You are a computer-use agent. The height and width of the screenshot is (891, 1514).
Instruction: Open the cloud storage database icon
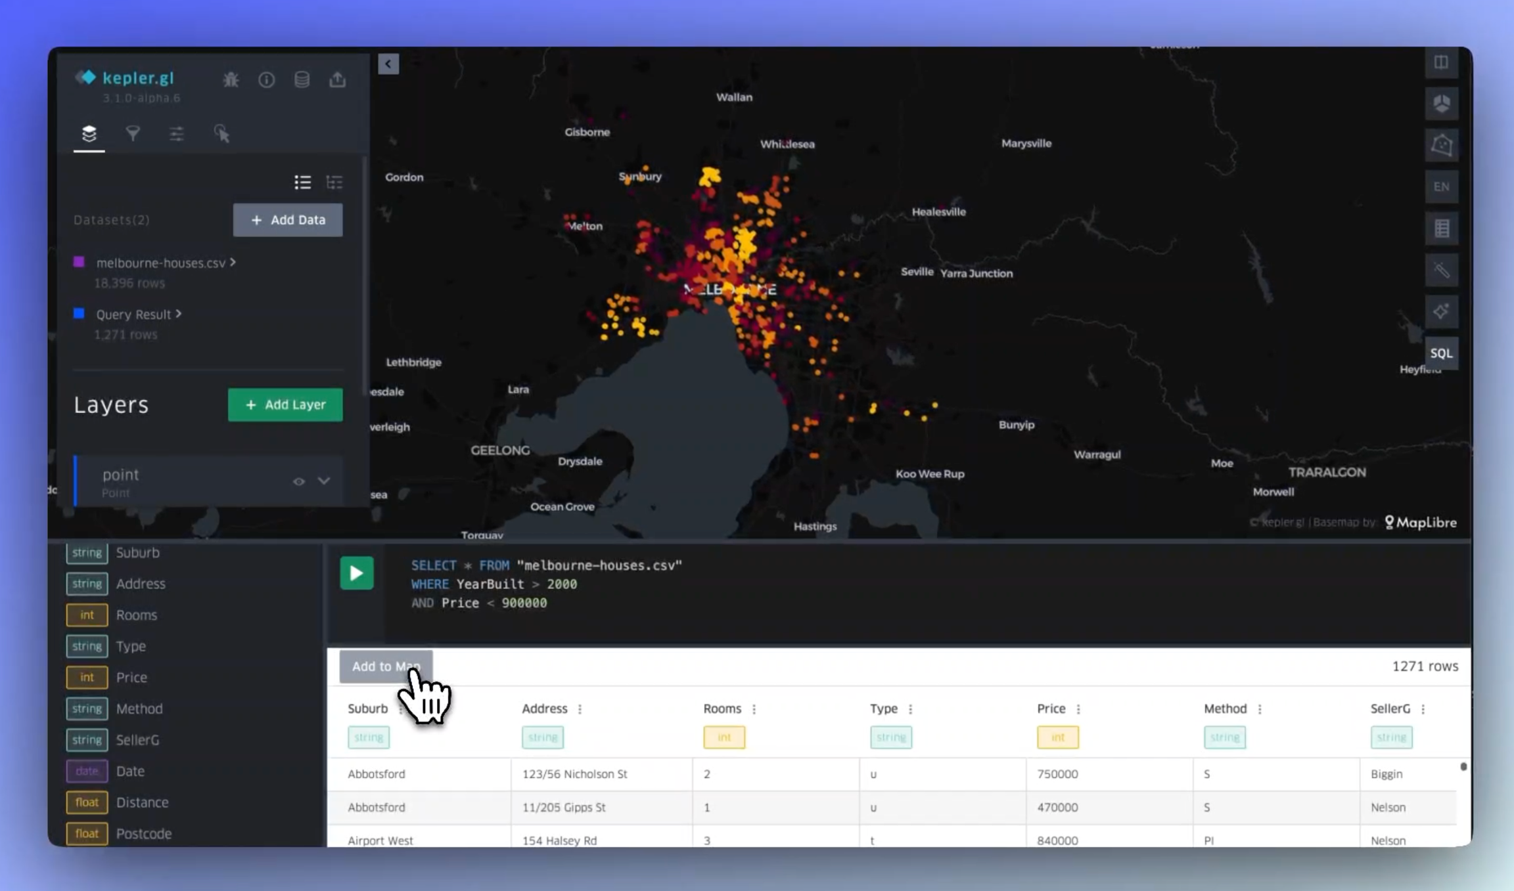point(302,79)
